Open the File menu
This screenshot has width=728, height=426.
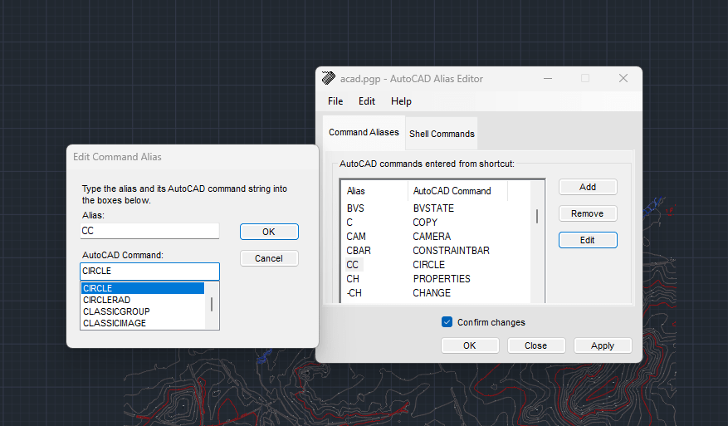pos(335,101)
